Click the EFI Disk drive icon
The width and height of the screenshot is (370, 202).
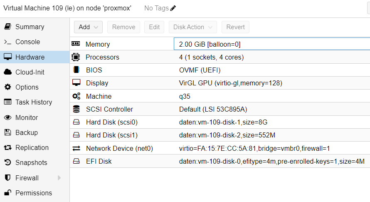coord(76,161)
